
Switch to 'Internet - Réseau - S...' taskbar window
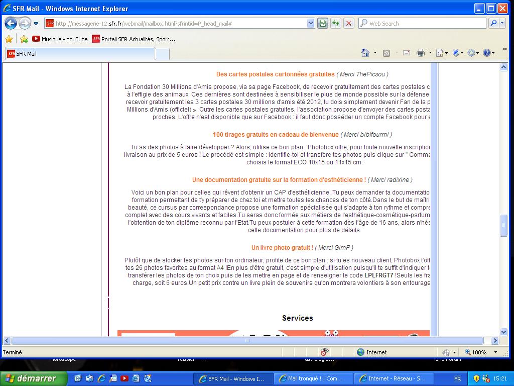click(394, 378)
